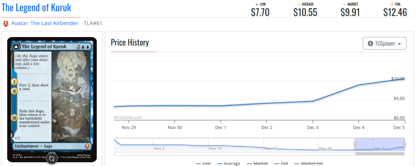Open the TCGplayer price source dropdown
Image resolution: width=416 pixels, height=166 pixels.
384,44
